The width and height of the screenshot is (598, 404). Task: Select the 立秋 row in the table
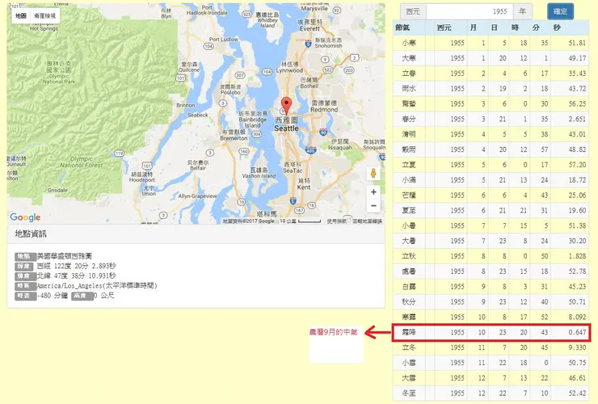(491, 256)
